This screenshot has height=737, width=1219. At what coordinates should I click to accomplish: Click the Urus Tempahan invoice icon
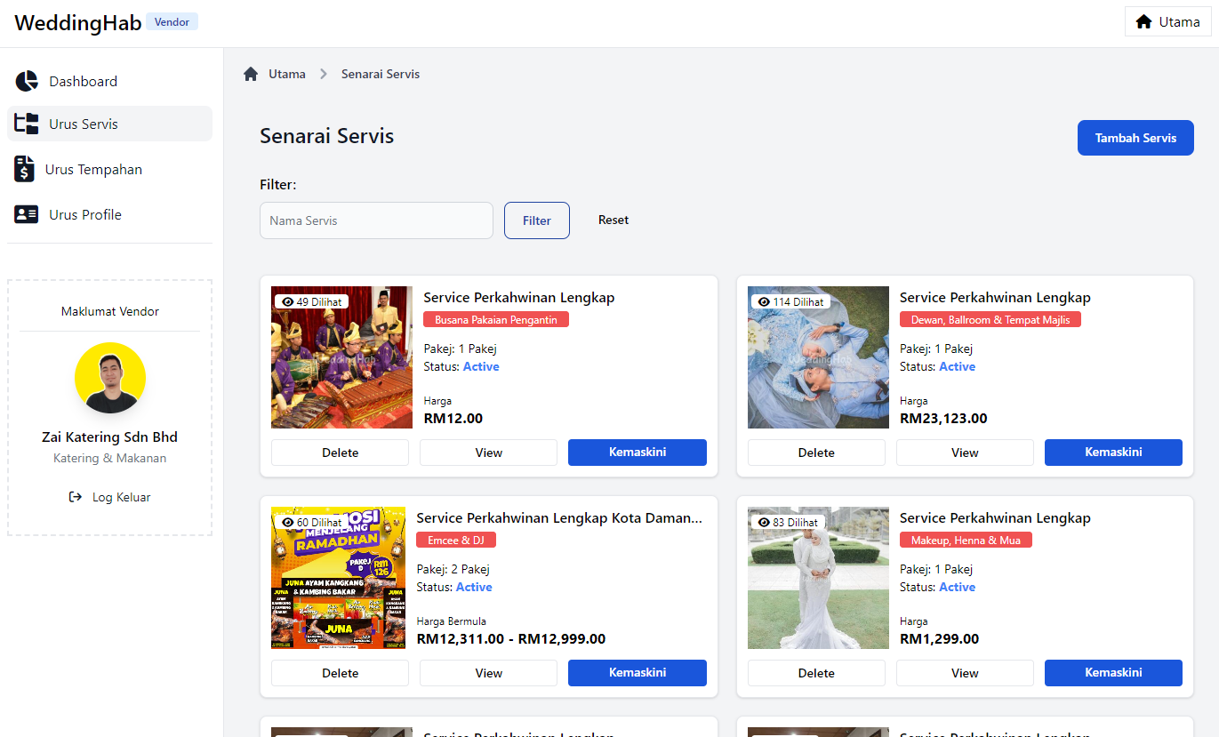[x=25, y=169]
